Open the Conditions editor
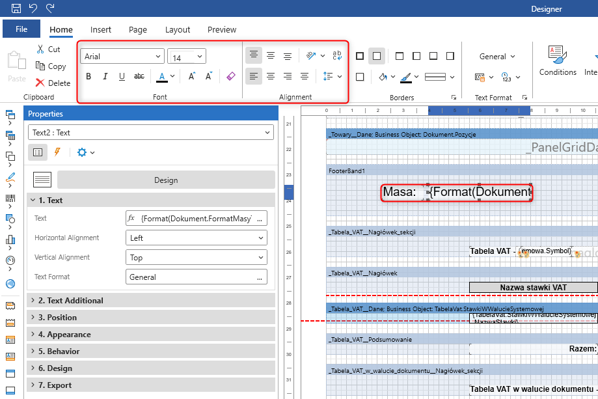Viewport: 598px width, 399px height. tap(558, 61)
